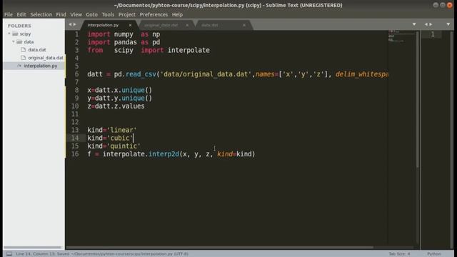457x257 pixels.
Task: Open the Goto menu
Action: pos(91,14)
